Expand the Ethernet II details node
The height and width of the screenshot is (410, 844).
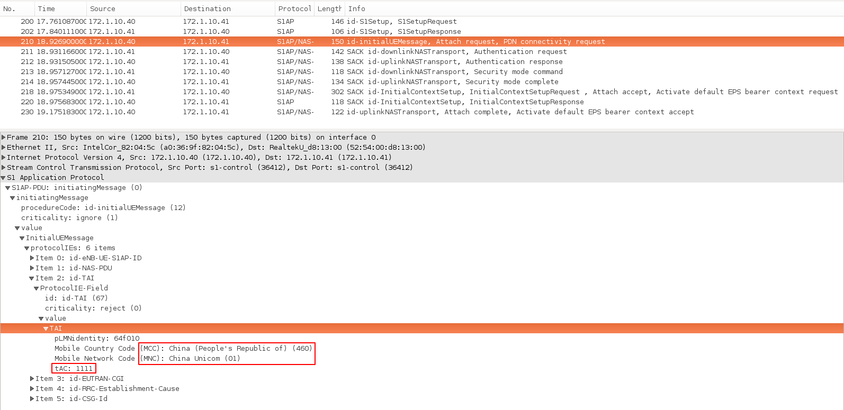4,148
